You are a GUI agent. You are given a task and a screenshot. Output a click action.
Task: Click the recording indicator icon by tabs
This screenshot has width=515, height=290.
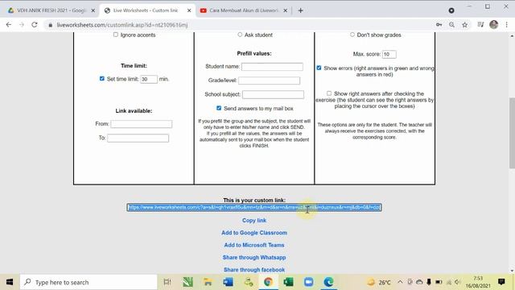point(451,10)
